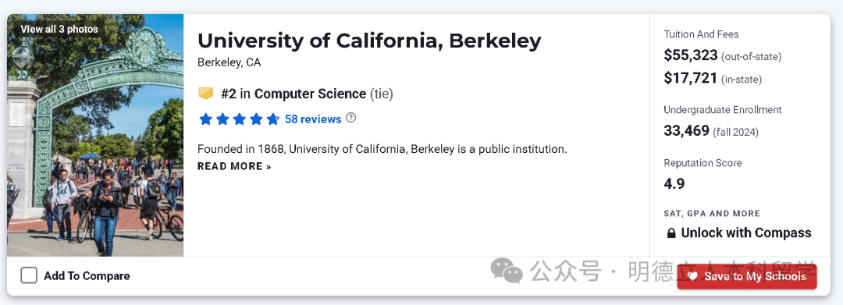Click the Sather Gate campus photo

[95, 135]
